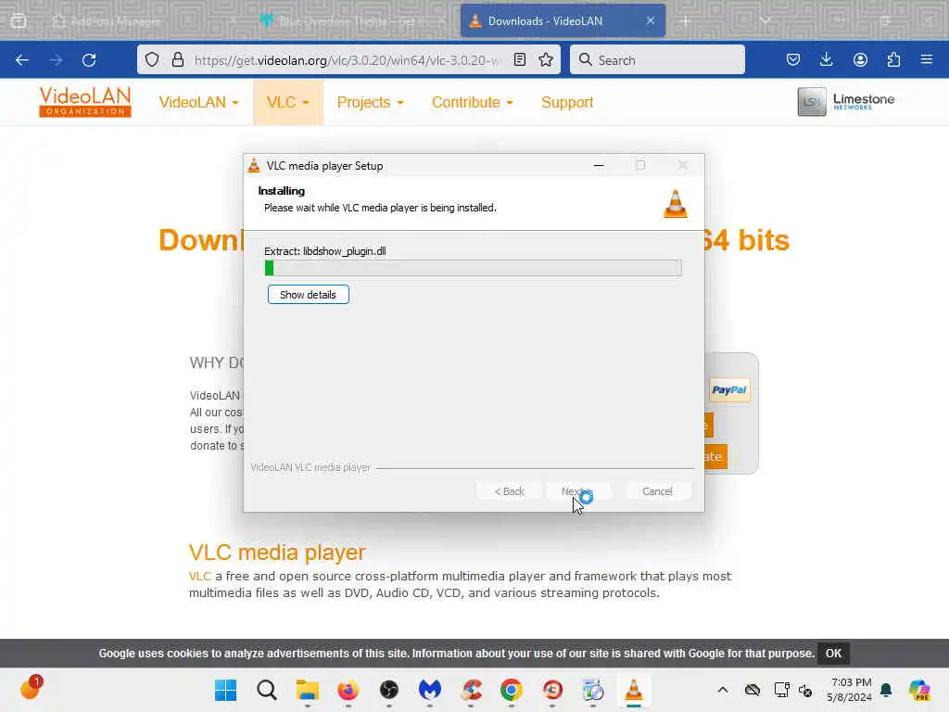Image resolution: width=949 pixels, height=712 pixels.
Task: Open the Firefox downloads panel
Action: tap(826, 59)
